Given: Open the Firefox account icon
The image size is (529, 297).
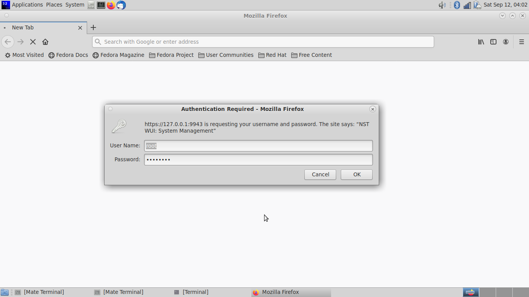Looking at the screenshot, I should coord(506,42).
